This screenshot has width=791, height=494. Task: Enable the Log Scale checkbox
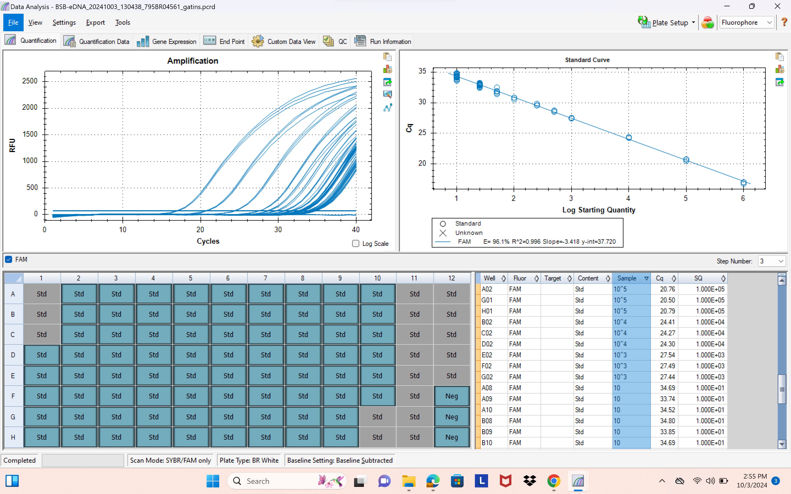coord(356,243)
